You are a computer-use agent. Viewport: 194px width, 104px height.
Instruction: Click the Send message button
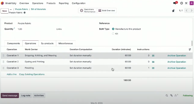[x=10, y=96]
